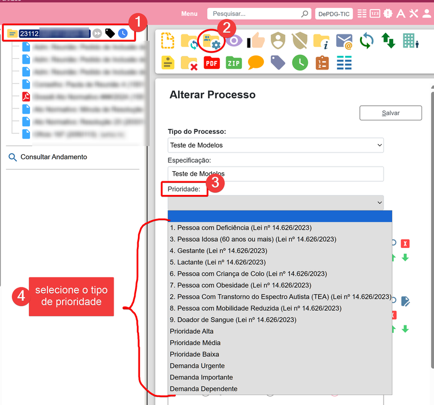Open the DePDG-TIC unit selector
434x405 pixels.
[x=333, y=14]
